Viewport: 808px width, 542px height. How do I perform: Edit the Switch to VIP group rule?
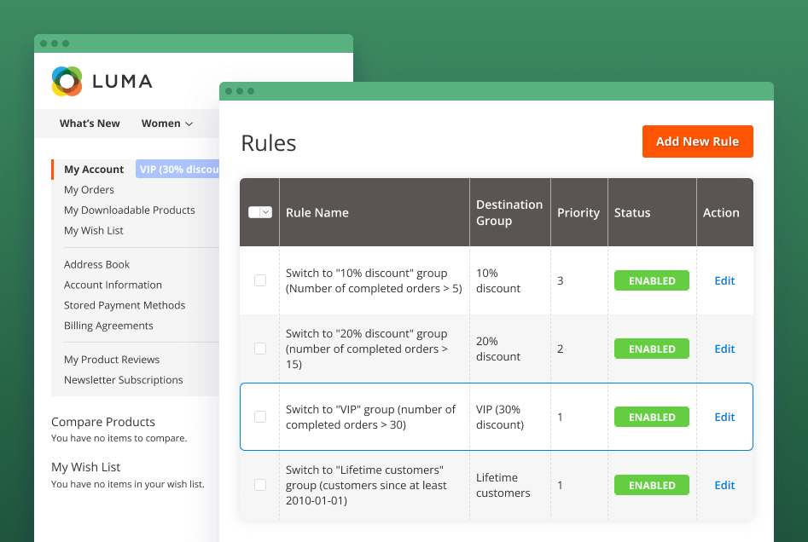pos(724,417)
